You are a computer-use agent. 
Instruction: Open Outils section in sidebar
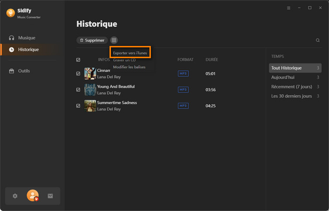click(x=23, y=71)
